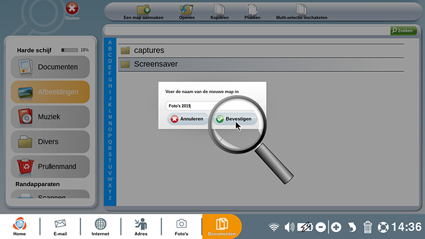Click the folder name input field
Viewport: 425px width, 239px height.
(212, 106)
